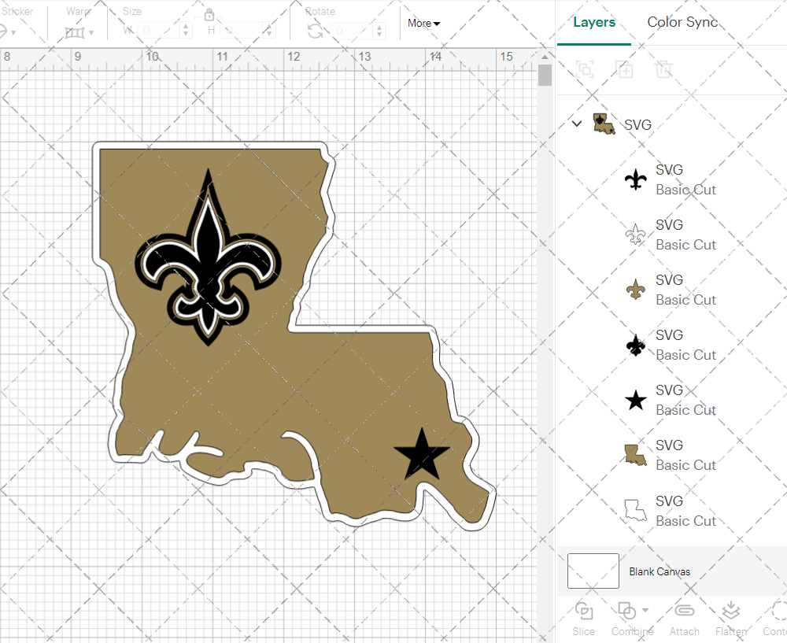This screenshot has height=643, width=787.
Task: Toggle the size aspect ratio lock
Action: pyautogui.click(x=209, y=15)
